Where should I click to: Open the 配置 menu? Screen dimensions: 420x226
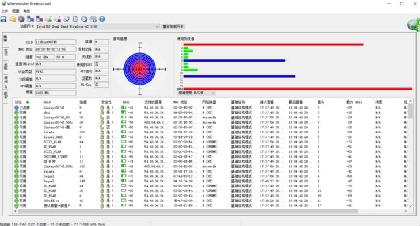point(16,11)
